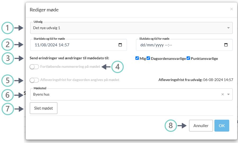Click the numbered circle marker 4

118,67
